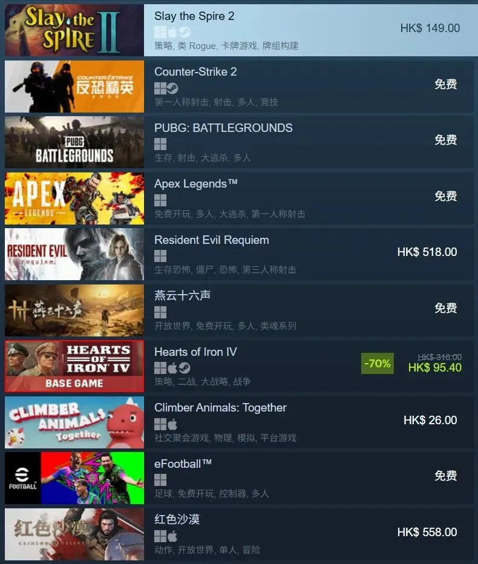
Task: Select the 燕云十六声 game title
Action: (182, 295)
